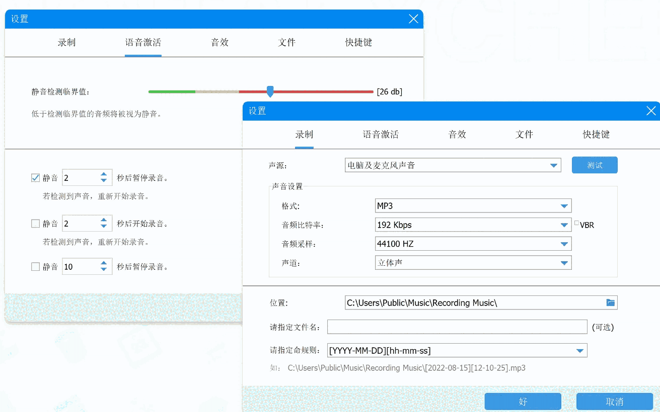Switch to the 音效 tab
The image size is (660, 412).
pos(456,134)
